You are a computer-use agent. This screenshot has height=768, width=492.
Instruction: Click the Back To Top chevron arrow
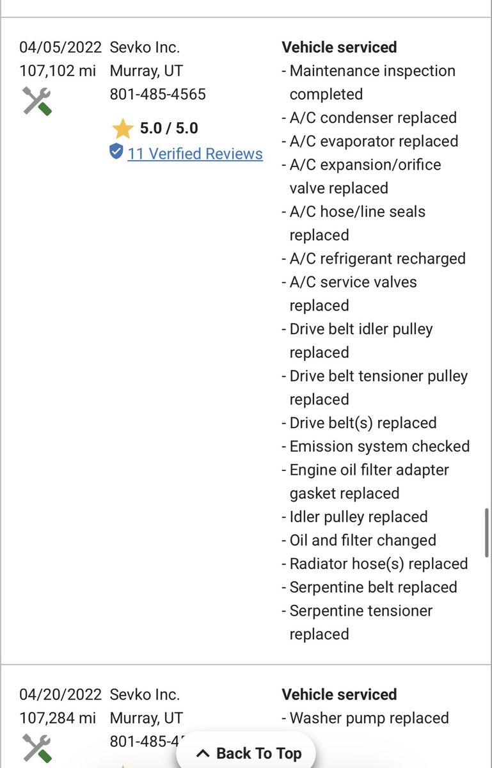coord(203,753)
